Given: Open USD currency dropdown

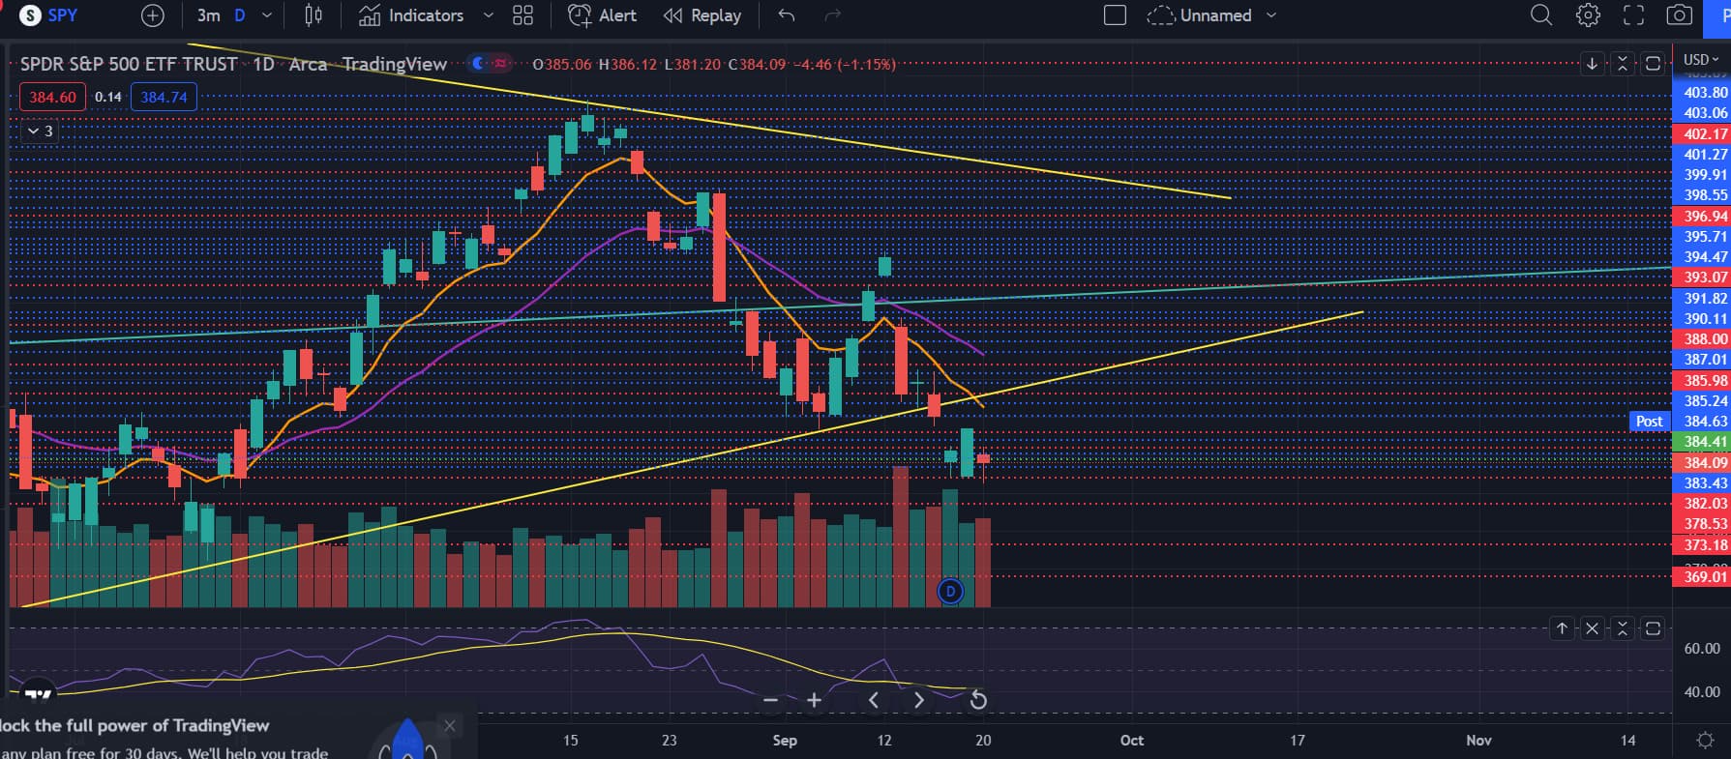Looking at the screenshot, I should point(1701,59).
